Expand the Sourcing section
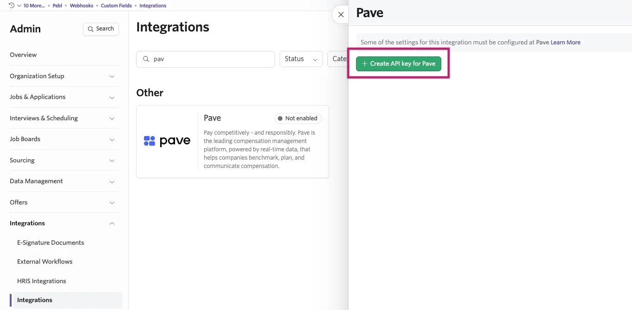This screenshot has width=632, height=310. point(64,160)
